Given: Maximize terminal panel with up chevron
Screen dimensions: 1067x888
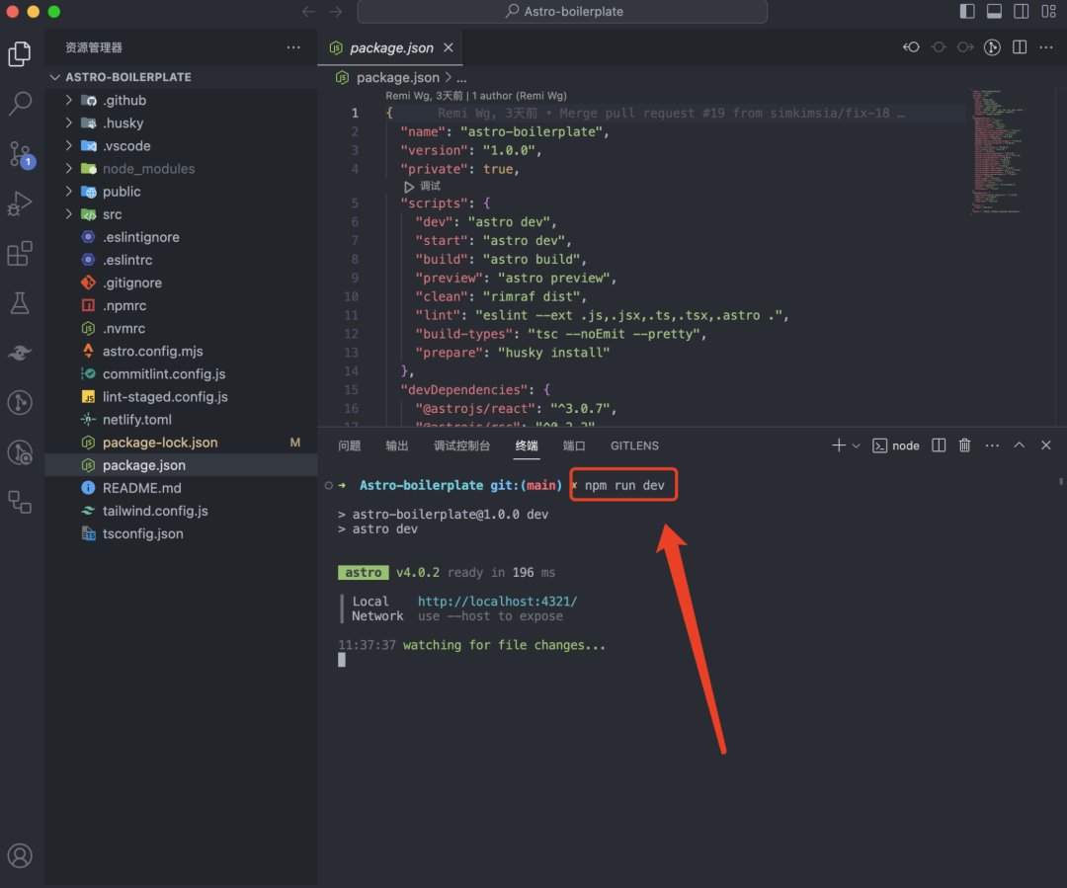Looking at the screenshot, I should pyautogui.click(x=1020, y=445).
